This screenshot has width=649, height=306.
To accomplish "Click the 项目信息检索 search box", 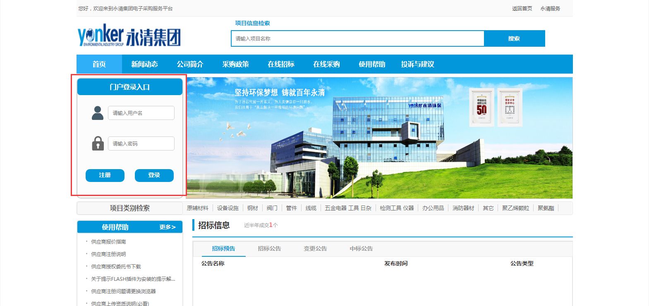I will pos(357,38).
